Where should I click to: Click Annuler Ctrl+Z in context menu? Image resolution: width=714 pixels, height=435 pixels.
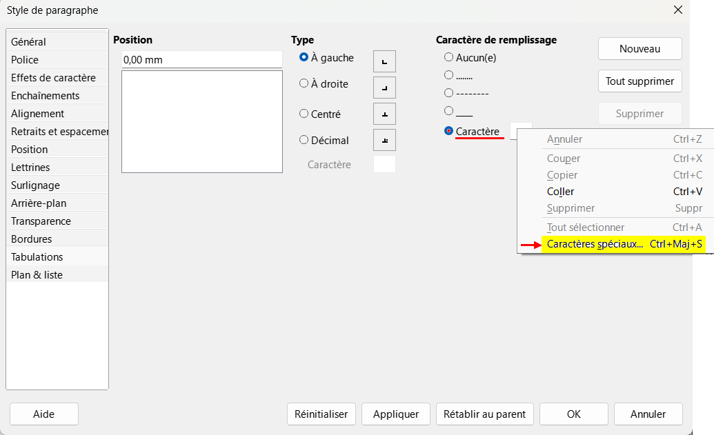click(624, 139)
